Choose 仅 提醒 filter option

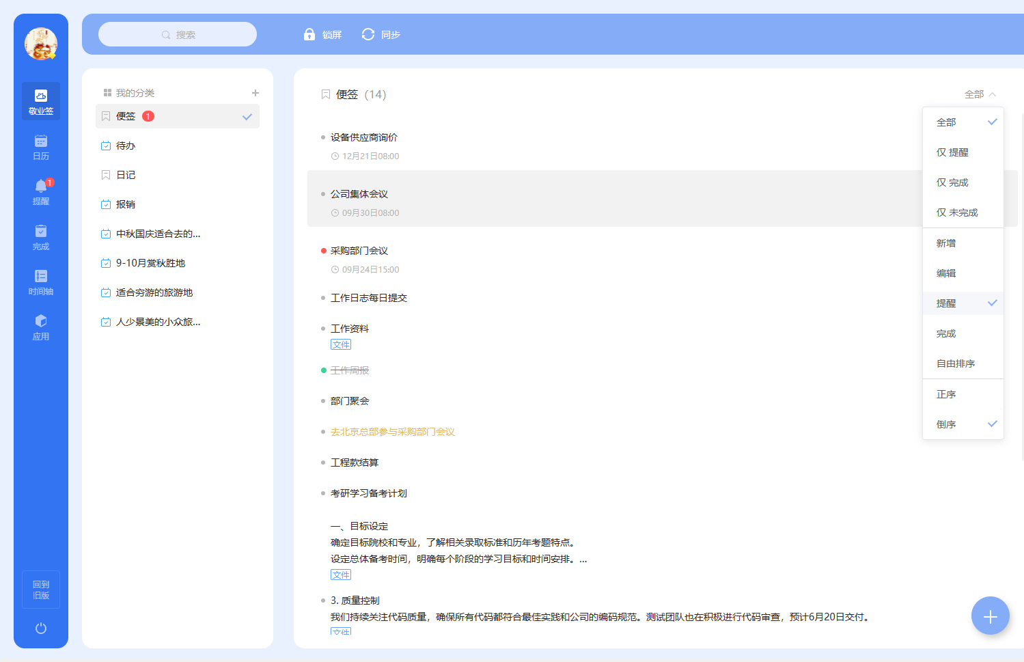click(x=963, y=152)
